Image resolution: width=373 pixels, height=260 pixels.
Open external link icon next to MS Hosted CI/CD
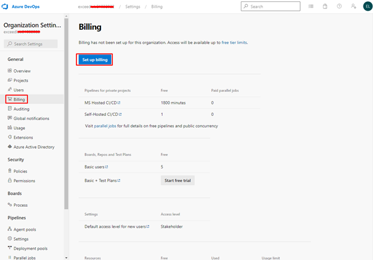click(119, 103)
